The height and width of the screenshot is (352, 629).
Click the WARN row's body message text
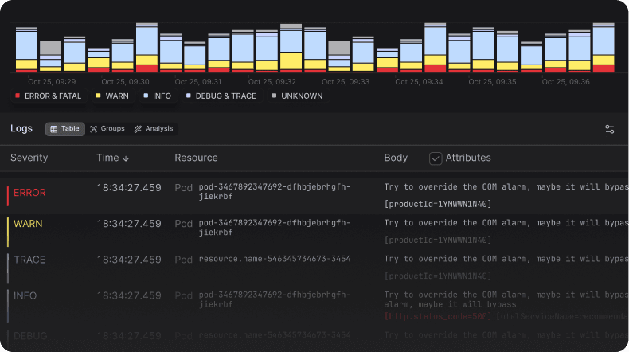tap(506, 223)
